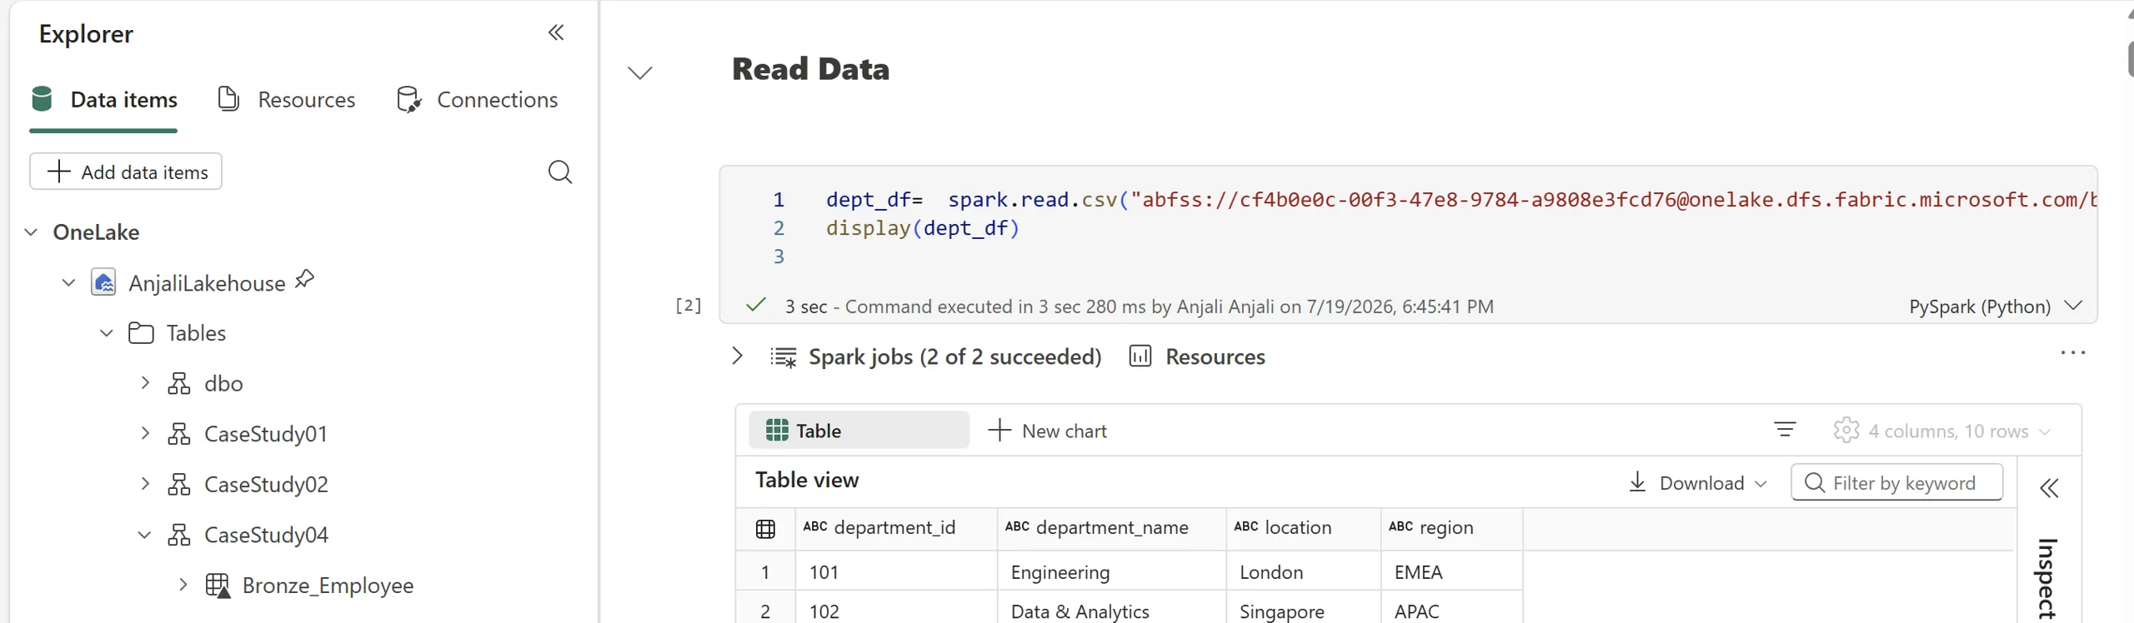Click the Resources chart icon in output
Screen dimensions: 2134x623
tap(1140, 356)
